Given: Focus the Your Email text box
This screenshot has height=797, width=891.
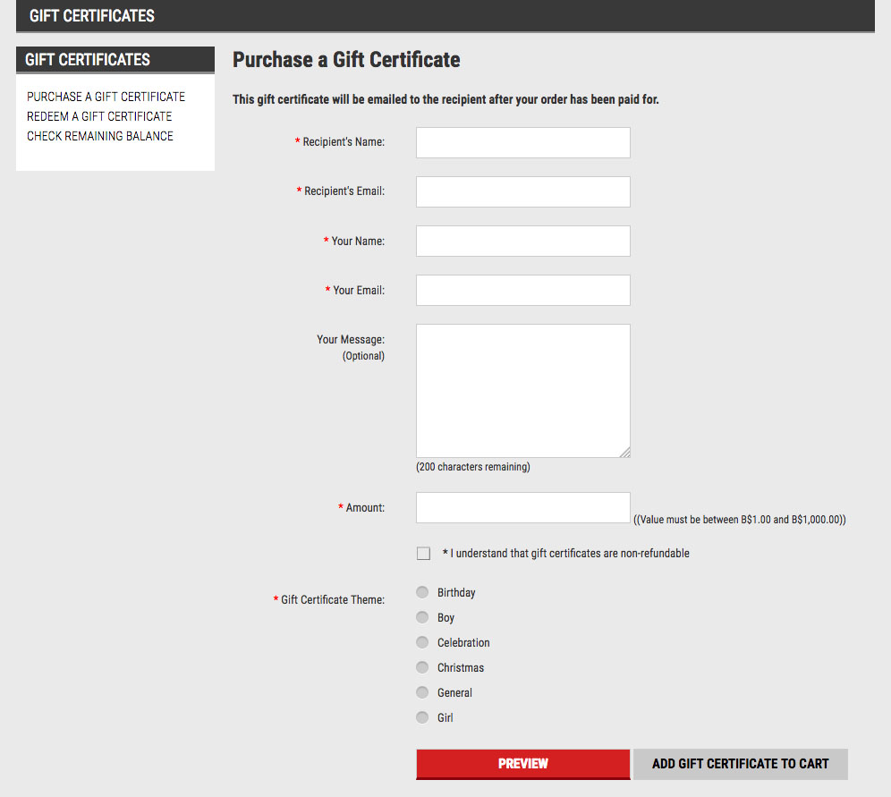Looking at the screenshot, I should [522, 290].
